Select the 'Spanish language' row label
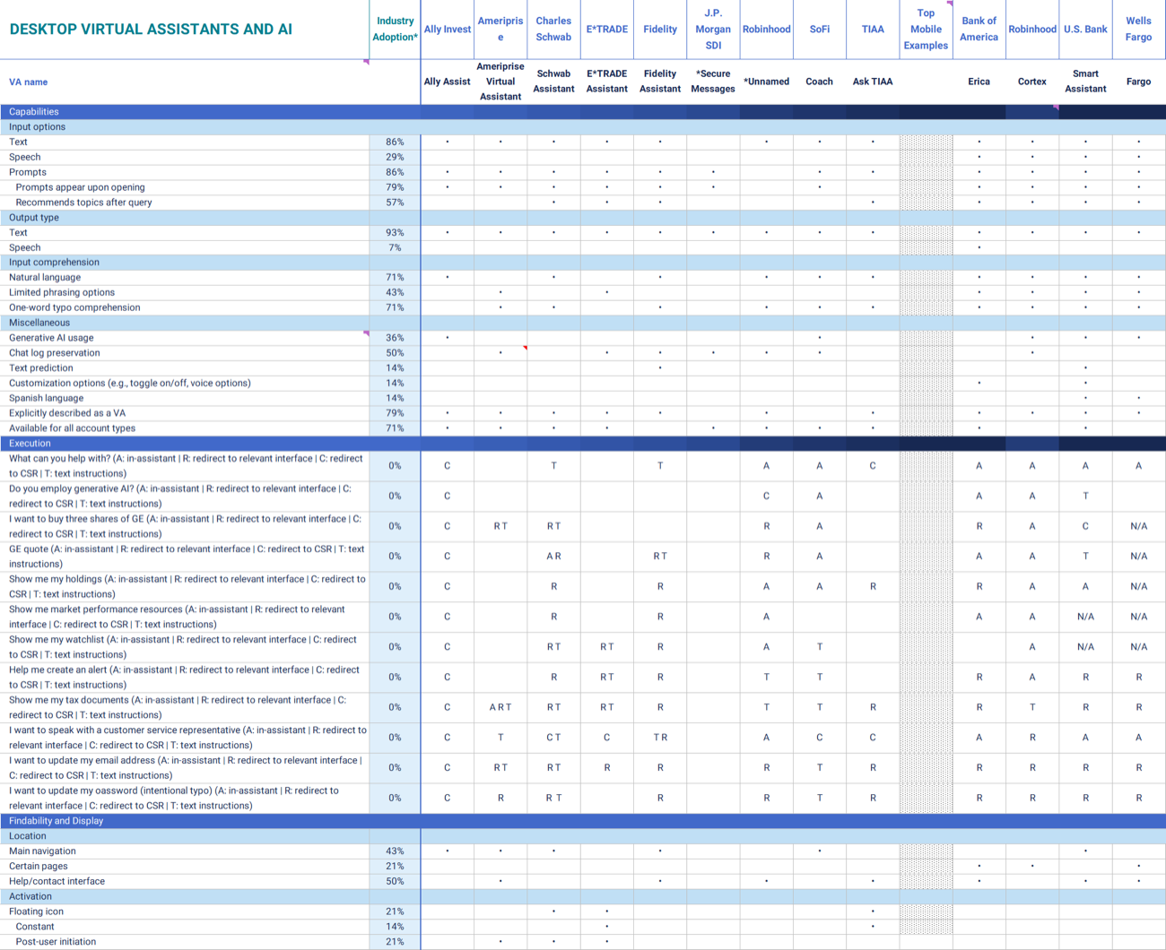This screenshot has width=1166, height=950. point(46,398)
